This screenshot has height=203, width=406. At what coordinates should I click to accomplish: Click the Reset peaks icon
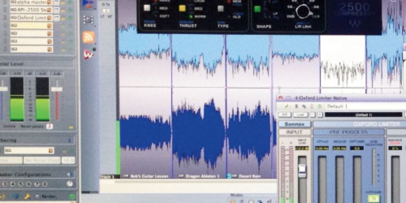pos(50,126)
